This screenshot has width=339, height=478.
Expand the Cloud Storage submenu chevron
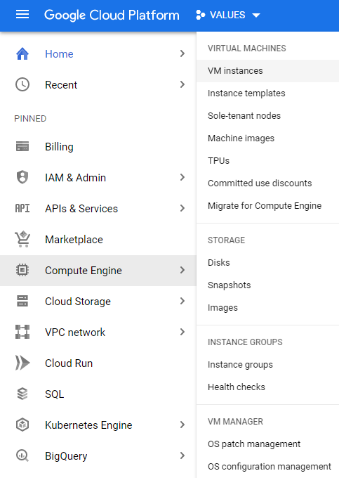[182, 301]
